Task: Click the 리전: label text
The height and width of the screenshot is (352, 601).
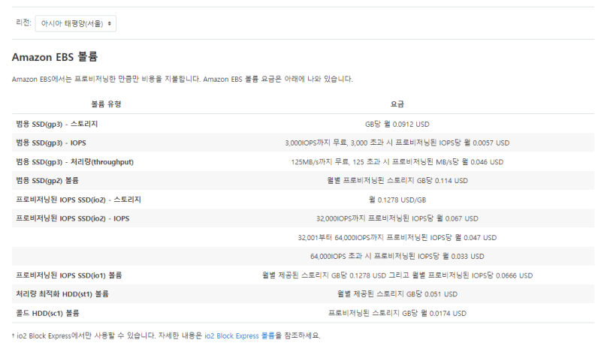Action: click(23, 23)
